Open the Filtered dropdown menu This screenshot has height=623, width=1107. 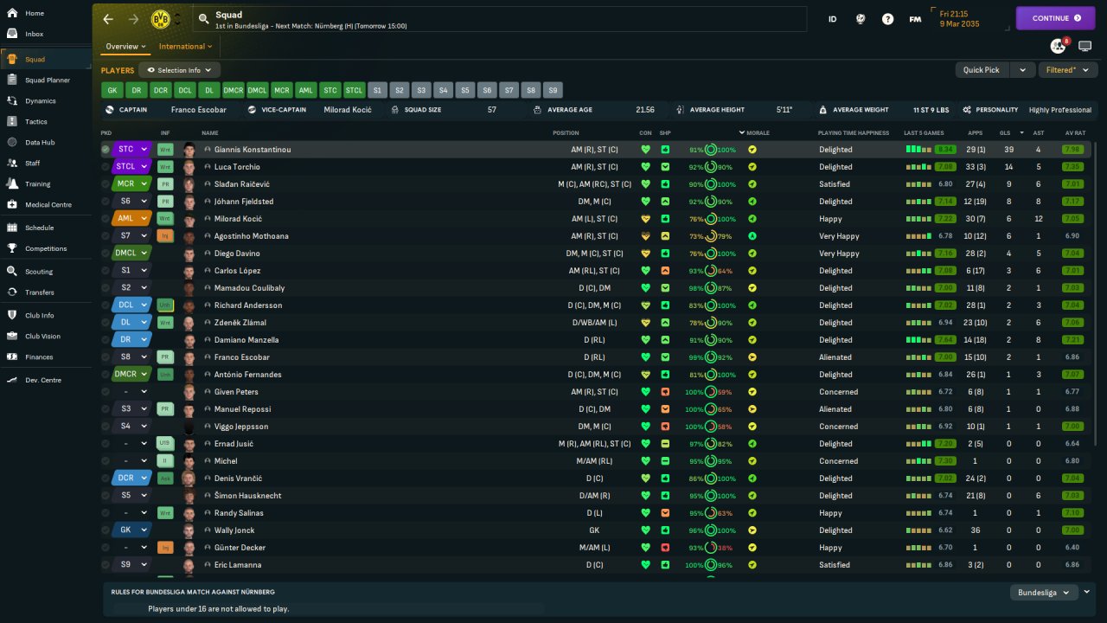click(x=1066, y=70)
